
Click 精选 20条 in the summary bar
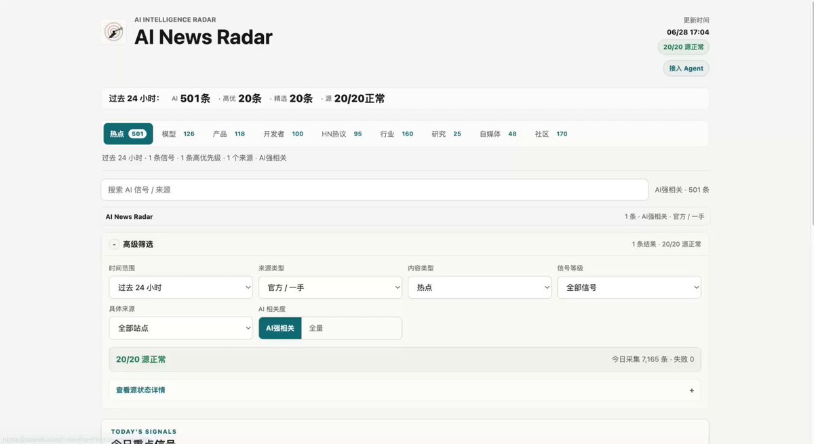point(293,98)
